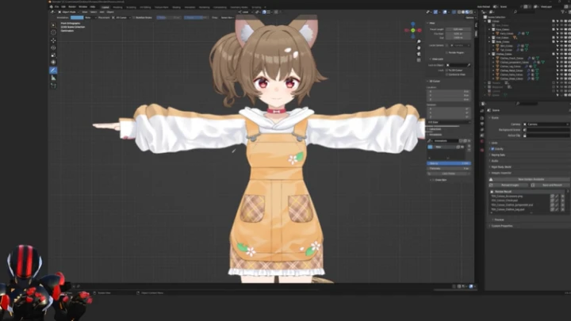Click the Reload Images button
The image size is (571, 321).
point(508,185)
